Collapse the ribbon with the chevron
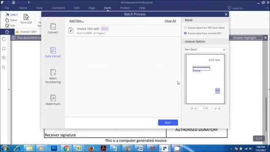Image resolution: width=270 pixels, height=152 pixels. click(267, 8)
